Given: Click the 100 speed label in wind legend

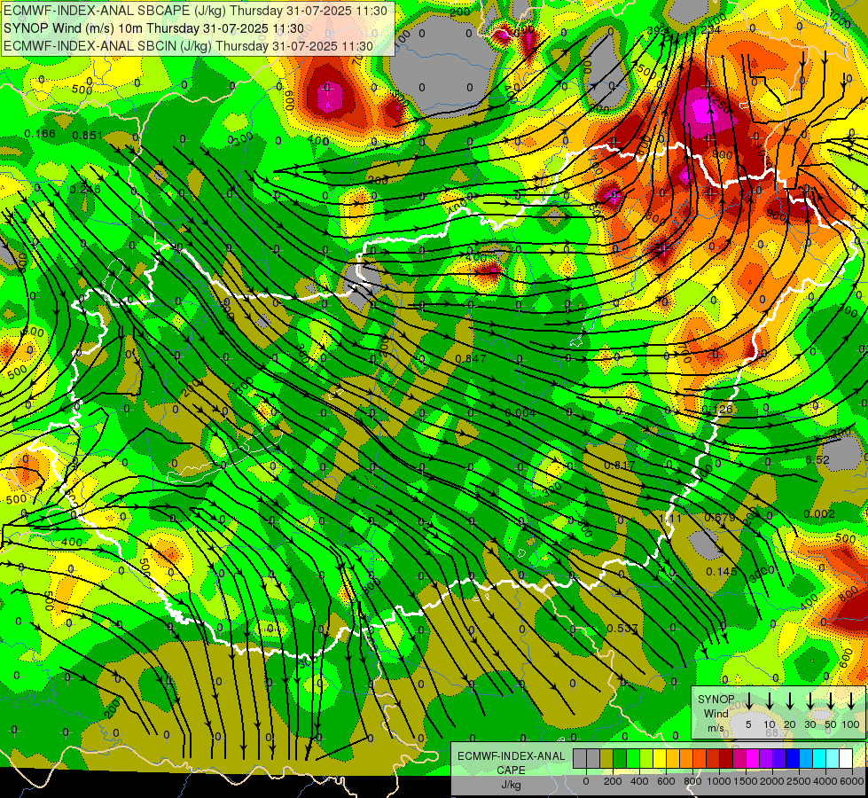Looking at the screenshot, I should coord(851,724).
